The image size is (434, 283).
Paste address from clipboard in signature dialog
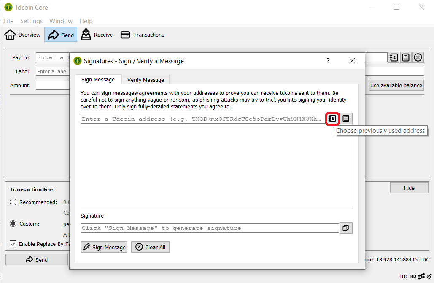pos(346,119)
